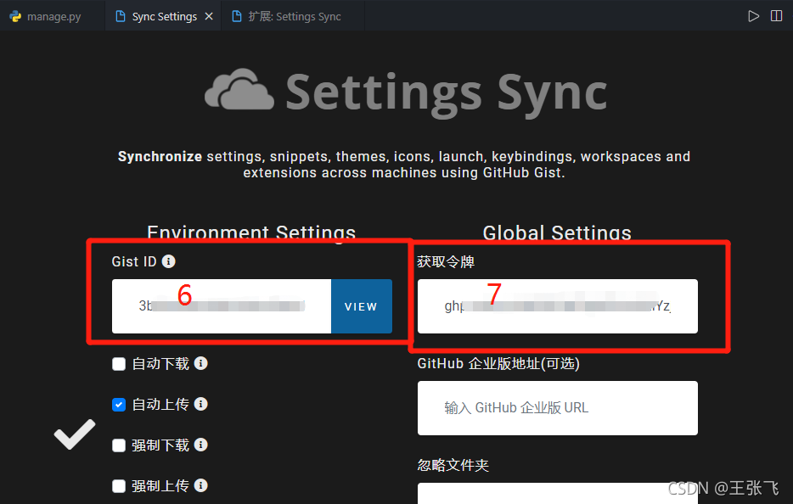Enable the 自动下载 checkbox
This screenshot has height=504, width=793.
[118, 363]
